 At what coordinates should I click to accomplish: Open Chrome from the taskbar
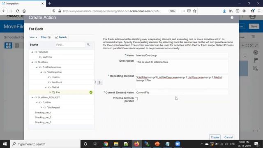point(106,144)
